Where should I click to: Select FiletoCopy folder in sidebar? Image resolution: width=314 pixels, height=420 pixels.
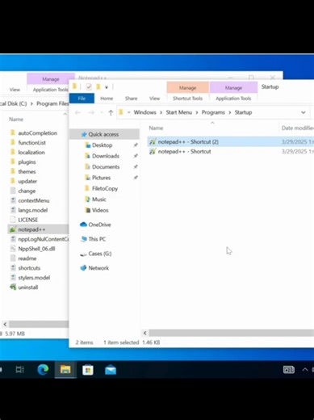tap(105, 188)
